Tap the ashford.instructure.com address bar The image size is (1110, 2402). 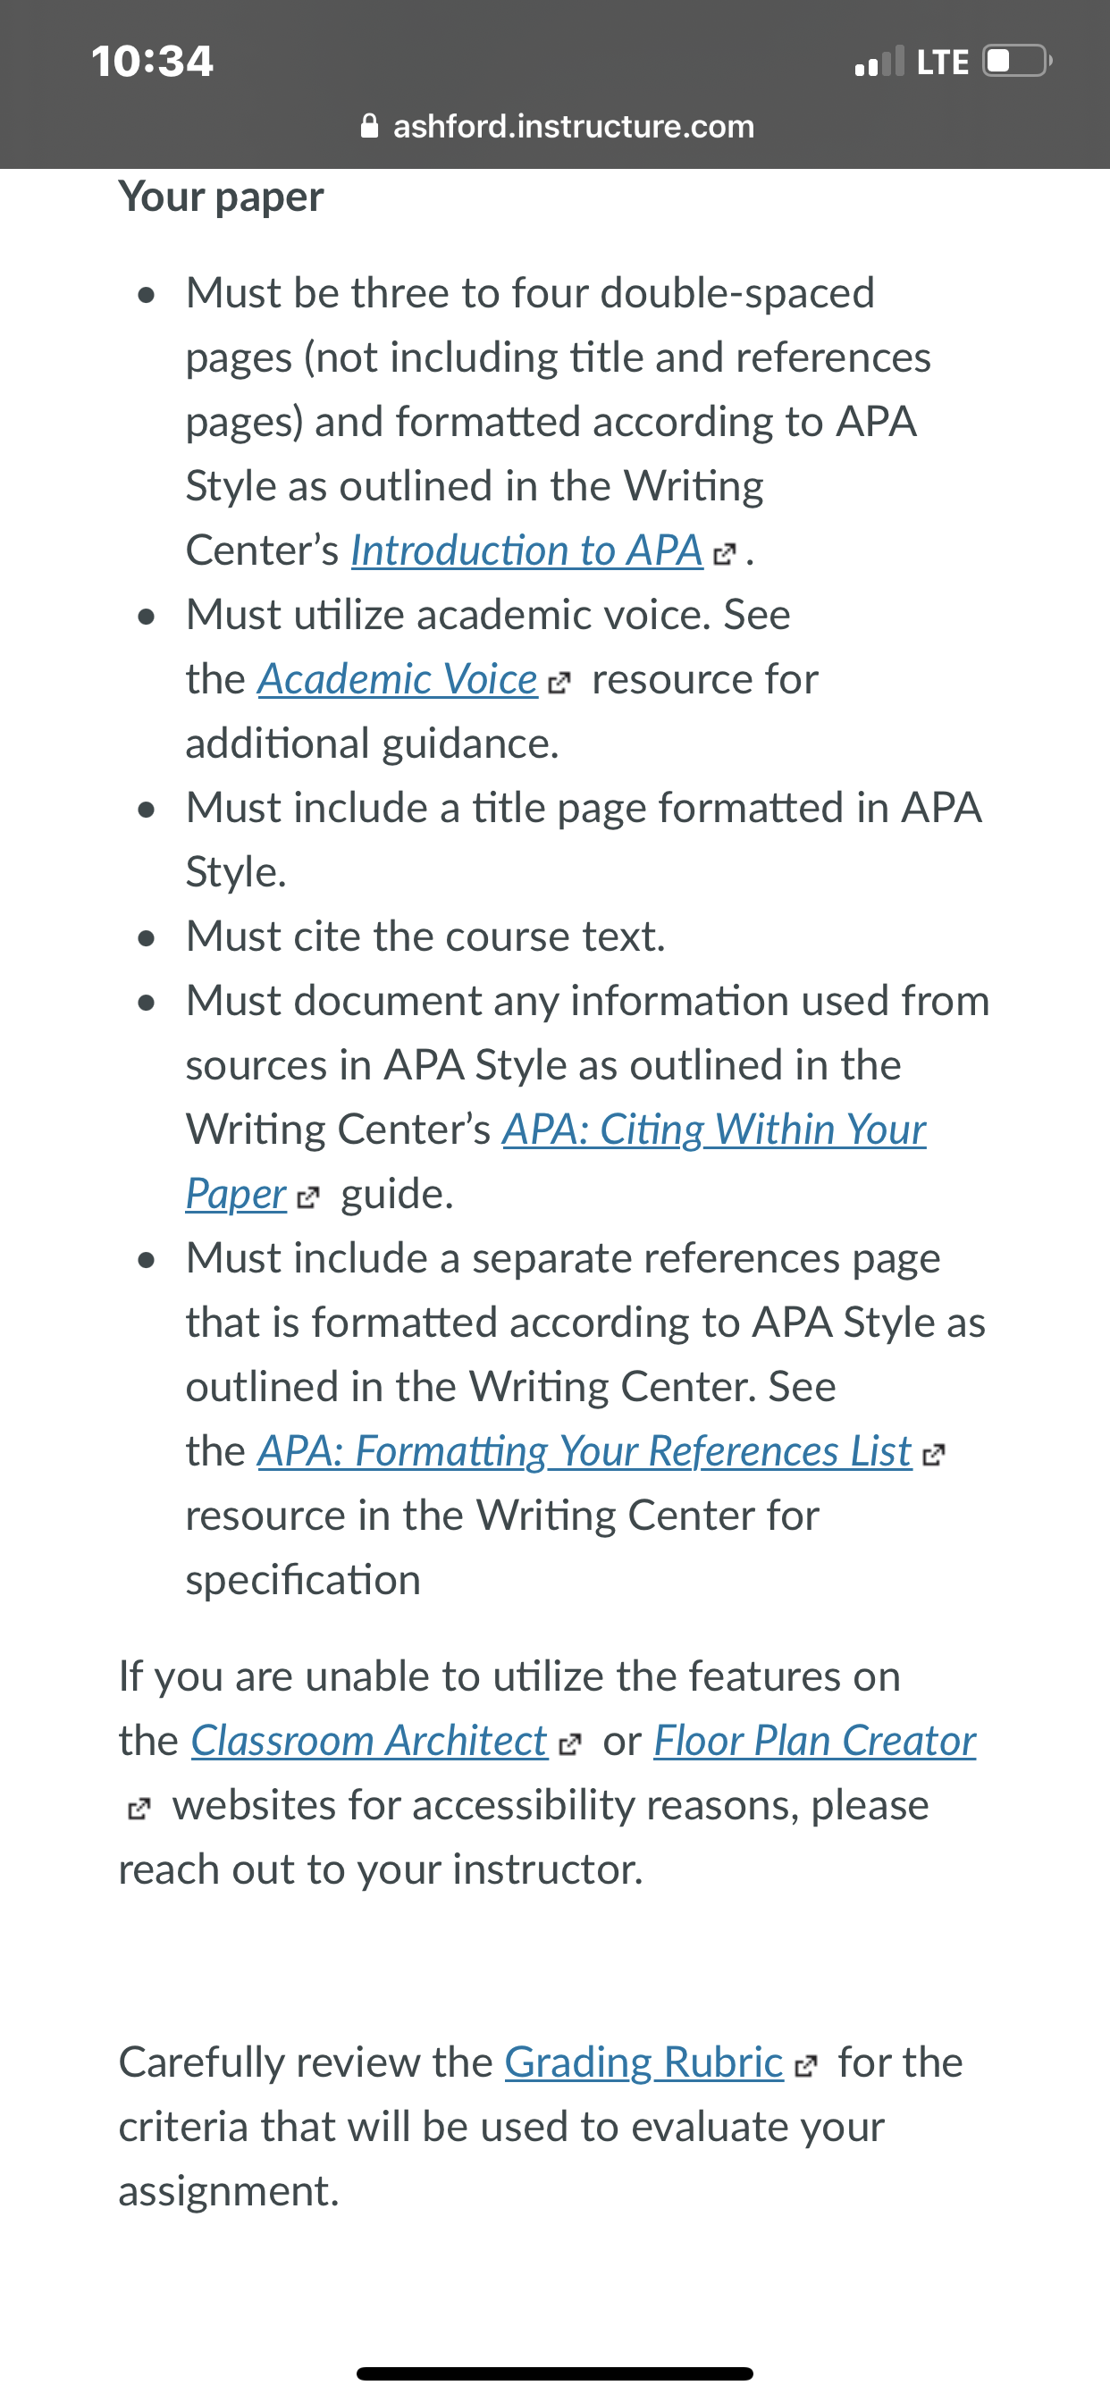(557, 126)
